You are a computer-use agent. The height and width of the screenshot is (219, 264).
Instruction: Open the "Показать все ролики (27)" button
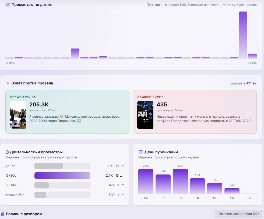[x=238, y=214]
